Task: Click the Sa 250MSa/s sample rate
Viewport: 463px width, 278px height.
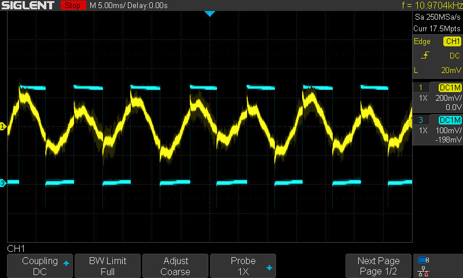Action: click(438, 17)
